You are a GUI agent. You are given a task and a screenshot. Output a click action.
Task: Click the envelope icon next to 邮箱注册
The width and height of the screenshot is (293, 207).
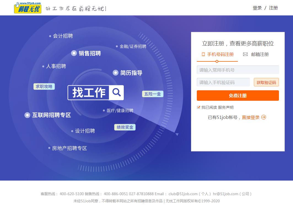coord(245,54)
